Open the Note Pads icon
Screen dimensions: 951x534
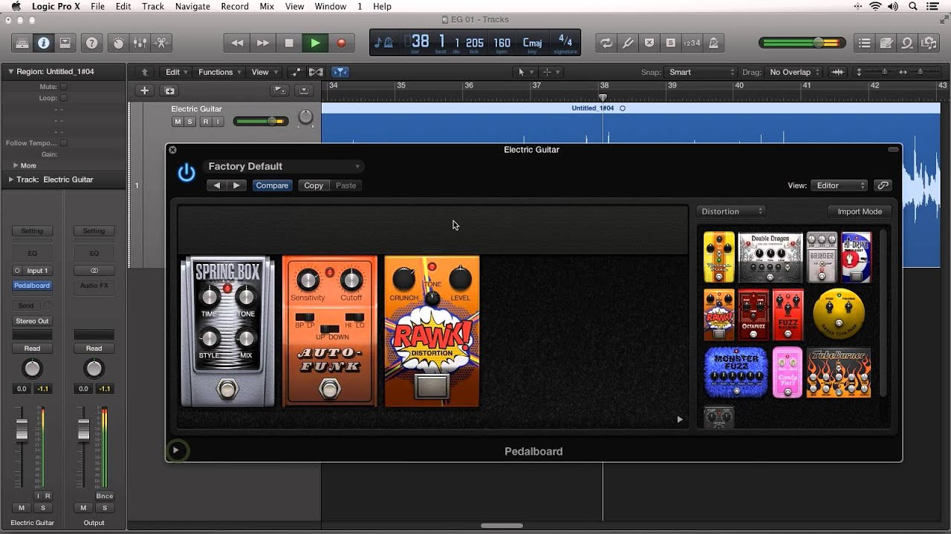[x=886, y=43]
